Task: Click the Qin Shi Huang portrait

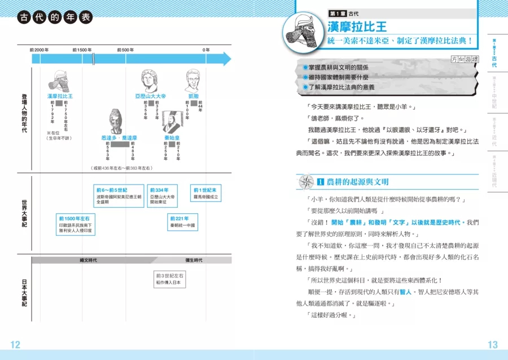Action: (x=173, y=122)
